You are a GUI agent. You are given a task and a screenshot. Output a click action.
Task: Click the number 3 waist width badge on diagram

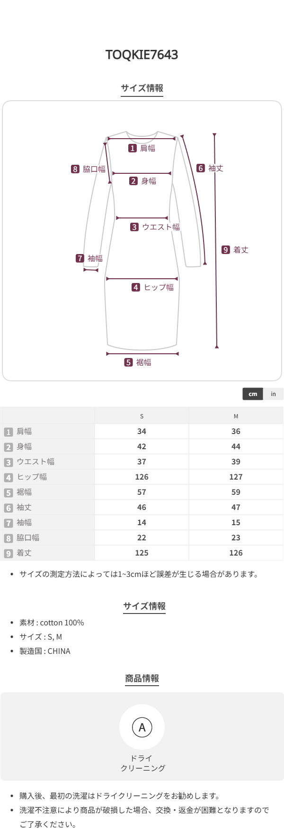[134, 227]
